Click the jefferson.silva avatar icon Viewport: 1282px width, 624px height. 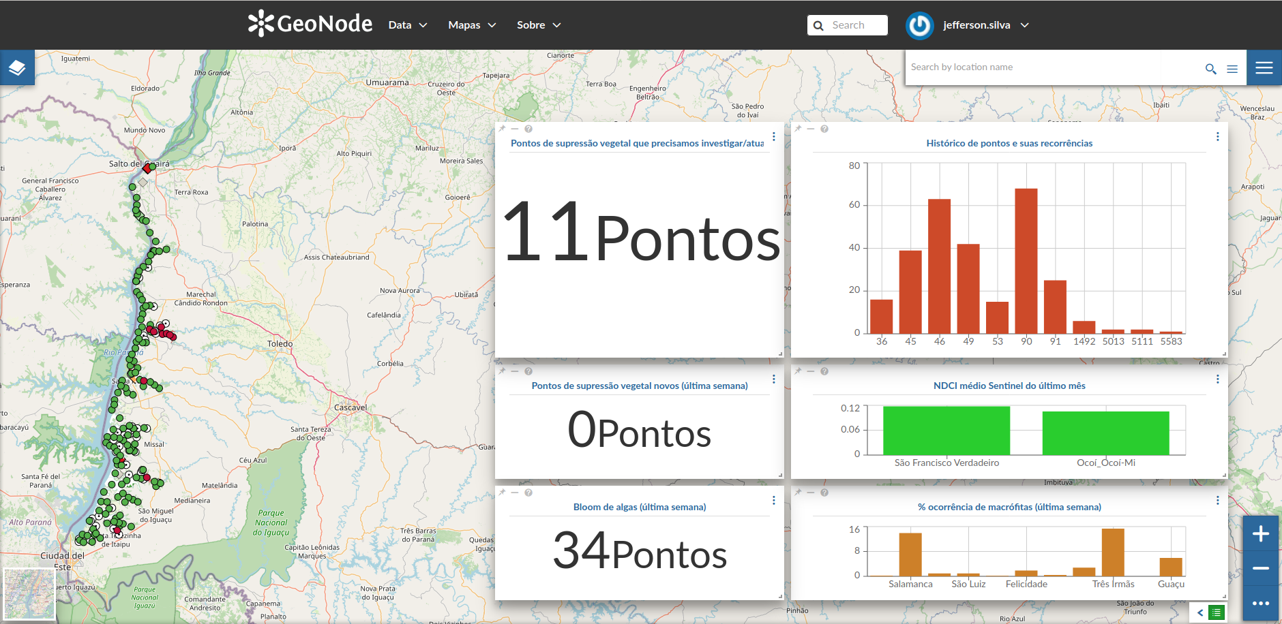(x=919, y=25)
